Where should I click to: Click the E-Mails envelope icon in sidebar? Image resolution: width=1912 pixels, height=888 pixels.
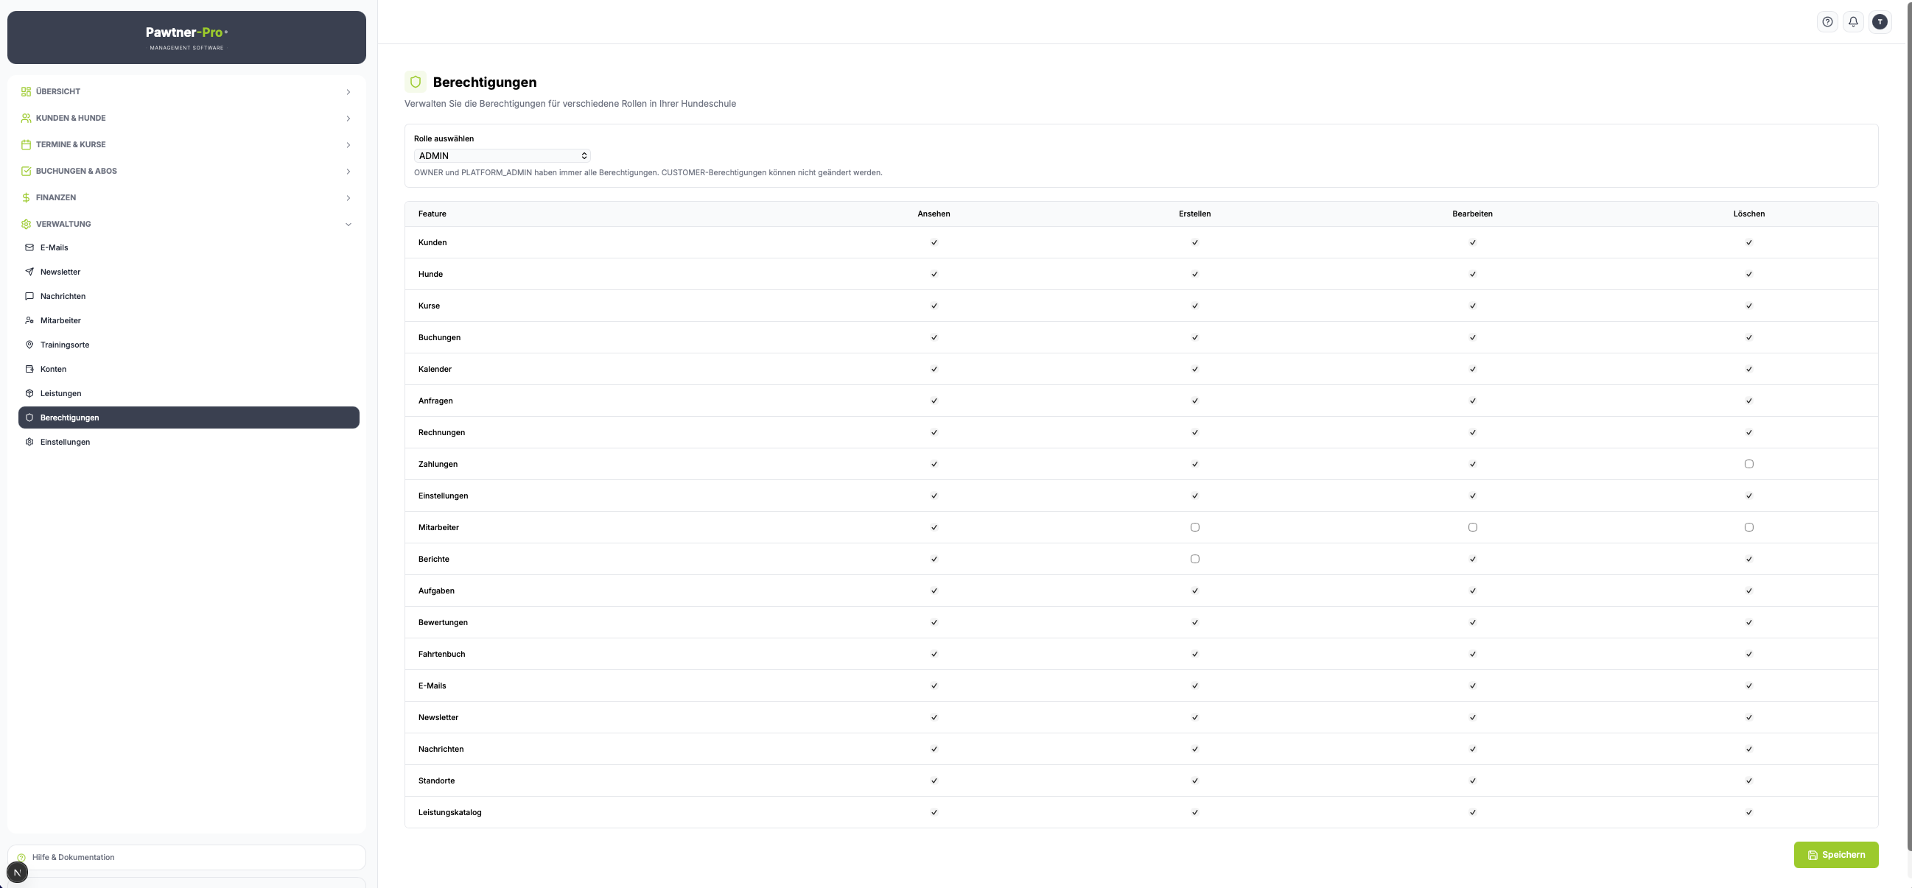[29, 247]
